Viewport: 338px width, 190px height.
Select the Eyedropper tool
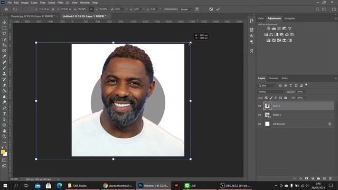(x=4, y=56)
